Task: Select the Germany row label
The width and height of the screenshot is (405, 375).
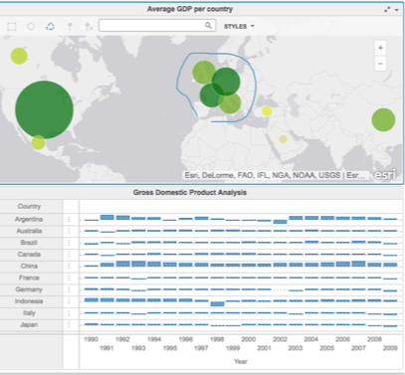Action: tap(29, 289)
